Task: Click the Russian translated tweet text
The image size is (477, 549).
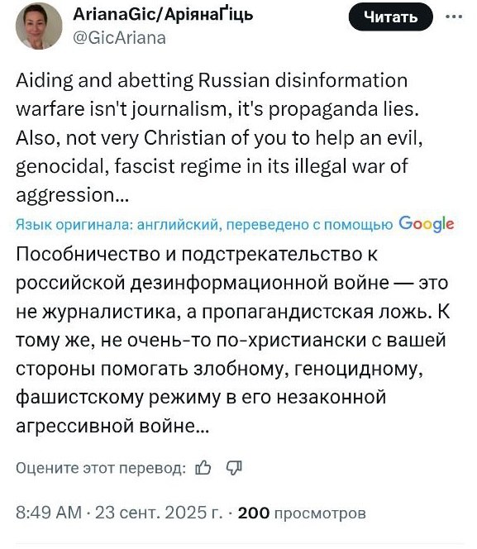Action: (x=233, y=340)
